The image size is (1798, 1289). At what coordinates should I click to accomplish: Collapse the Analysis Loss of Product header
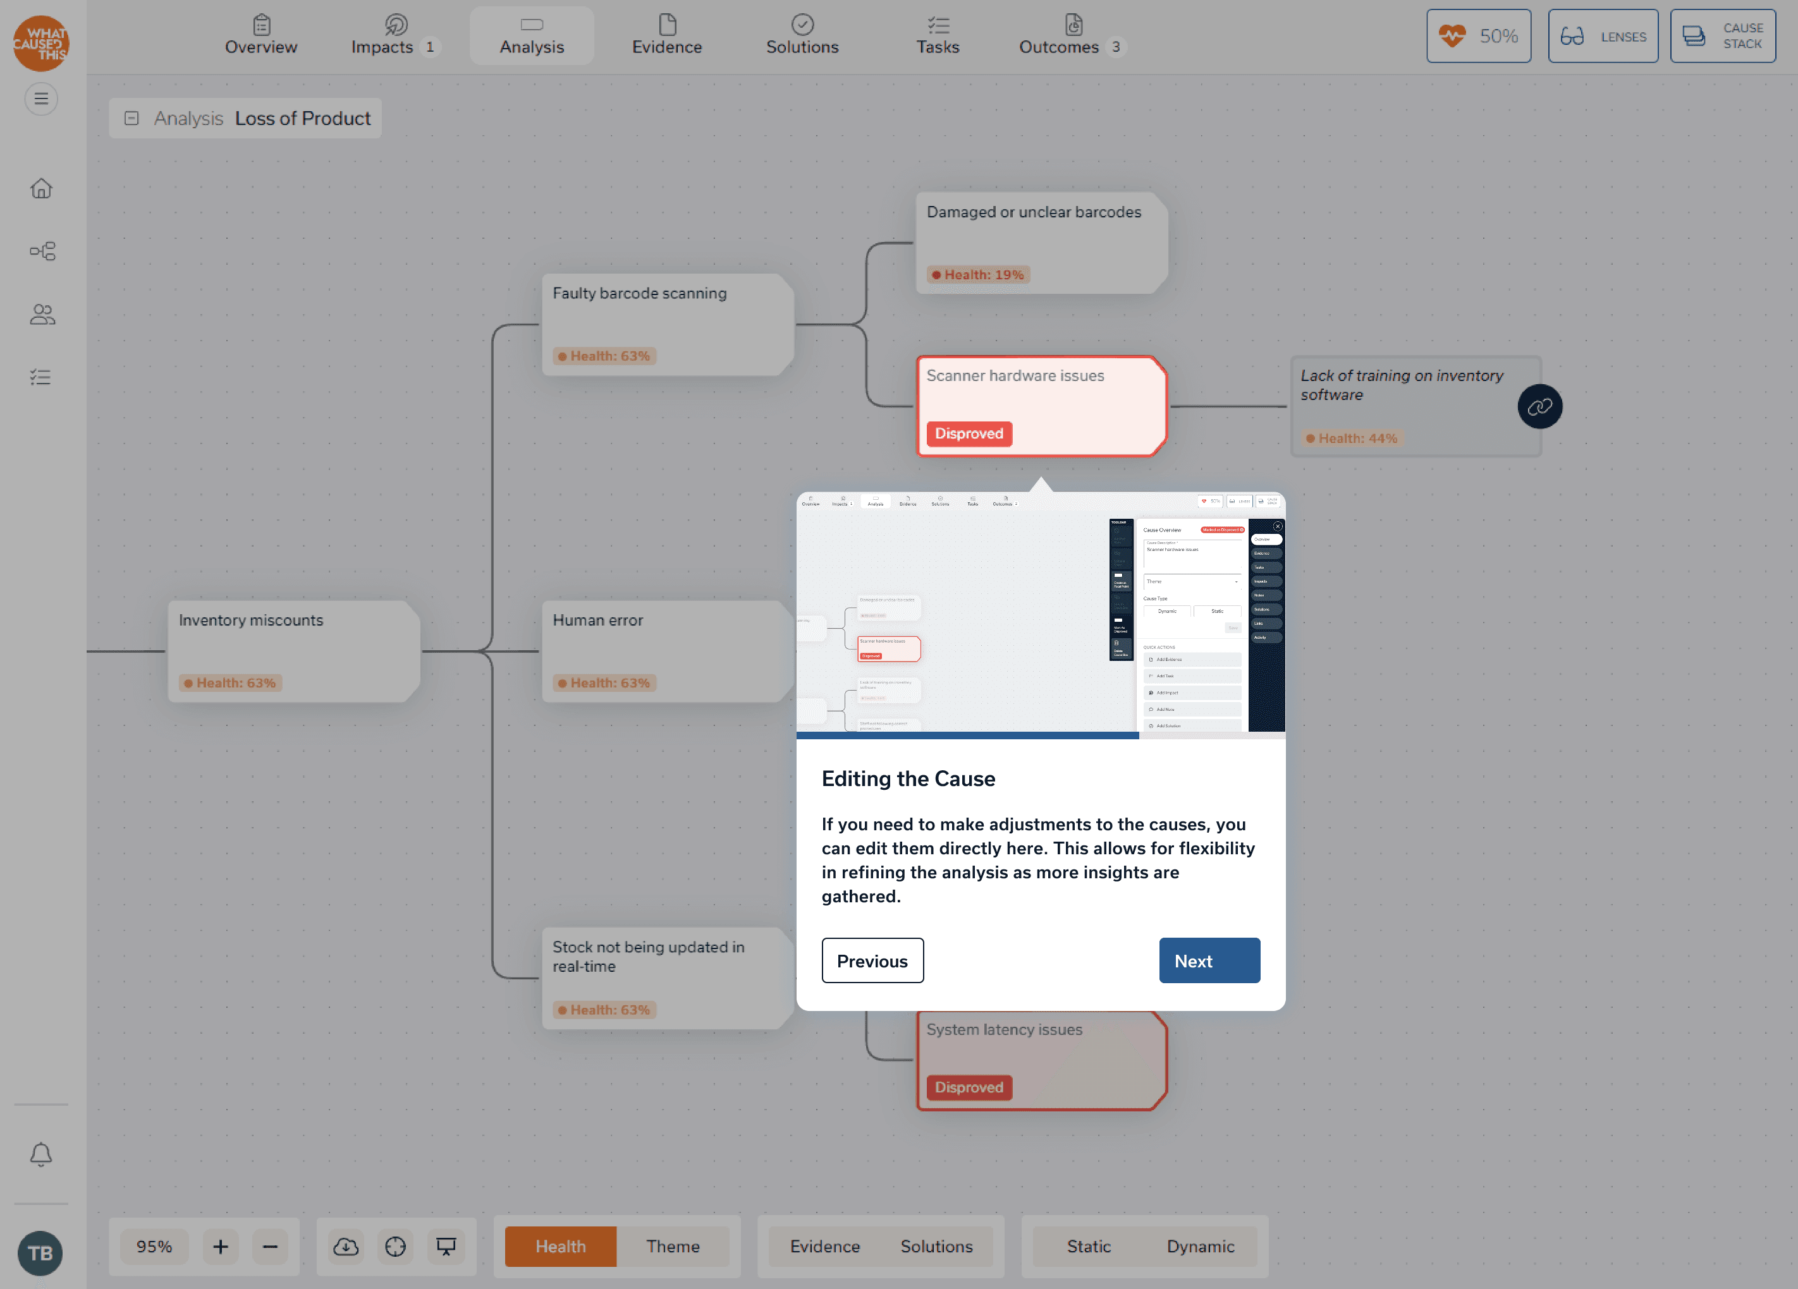point(131,118)
